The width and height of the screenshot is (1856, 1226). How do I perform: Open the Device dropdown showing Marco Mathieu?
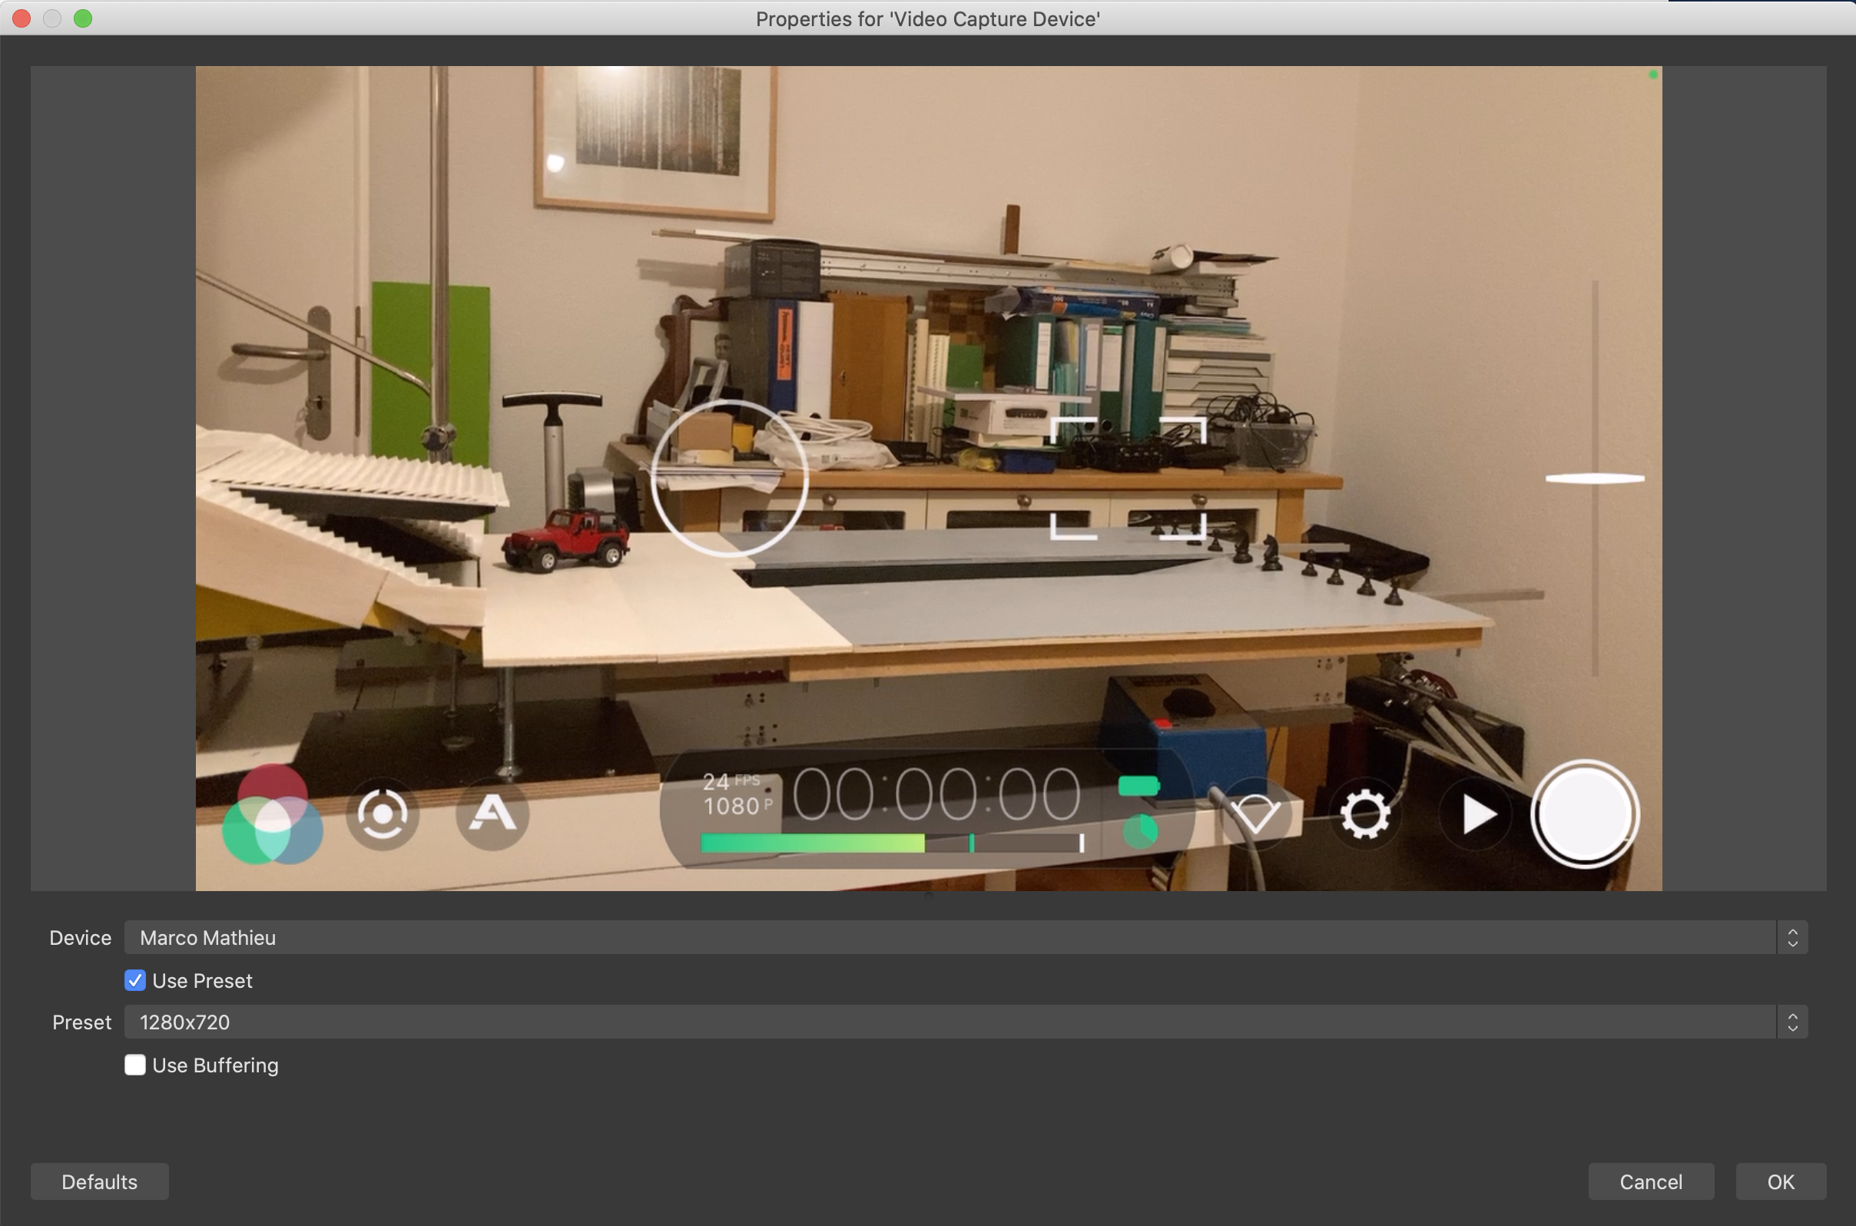coord(949,937)
